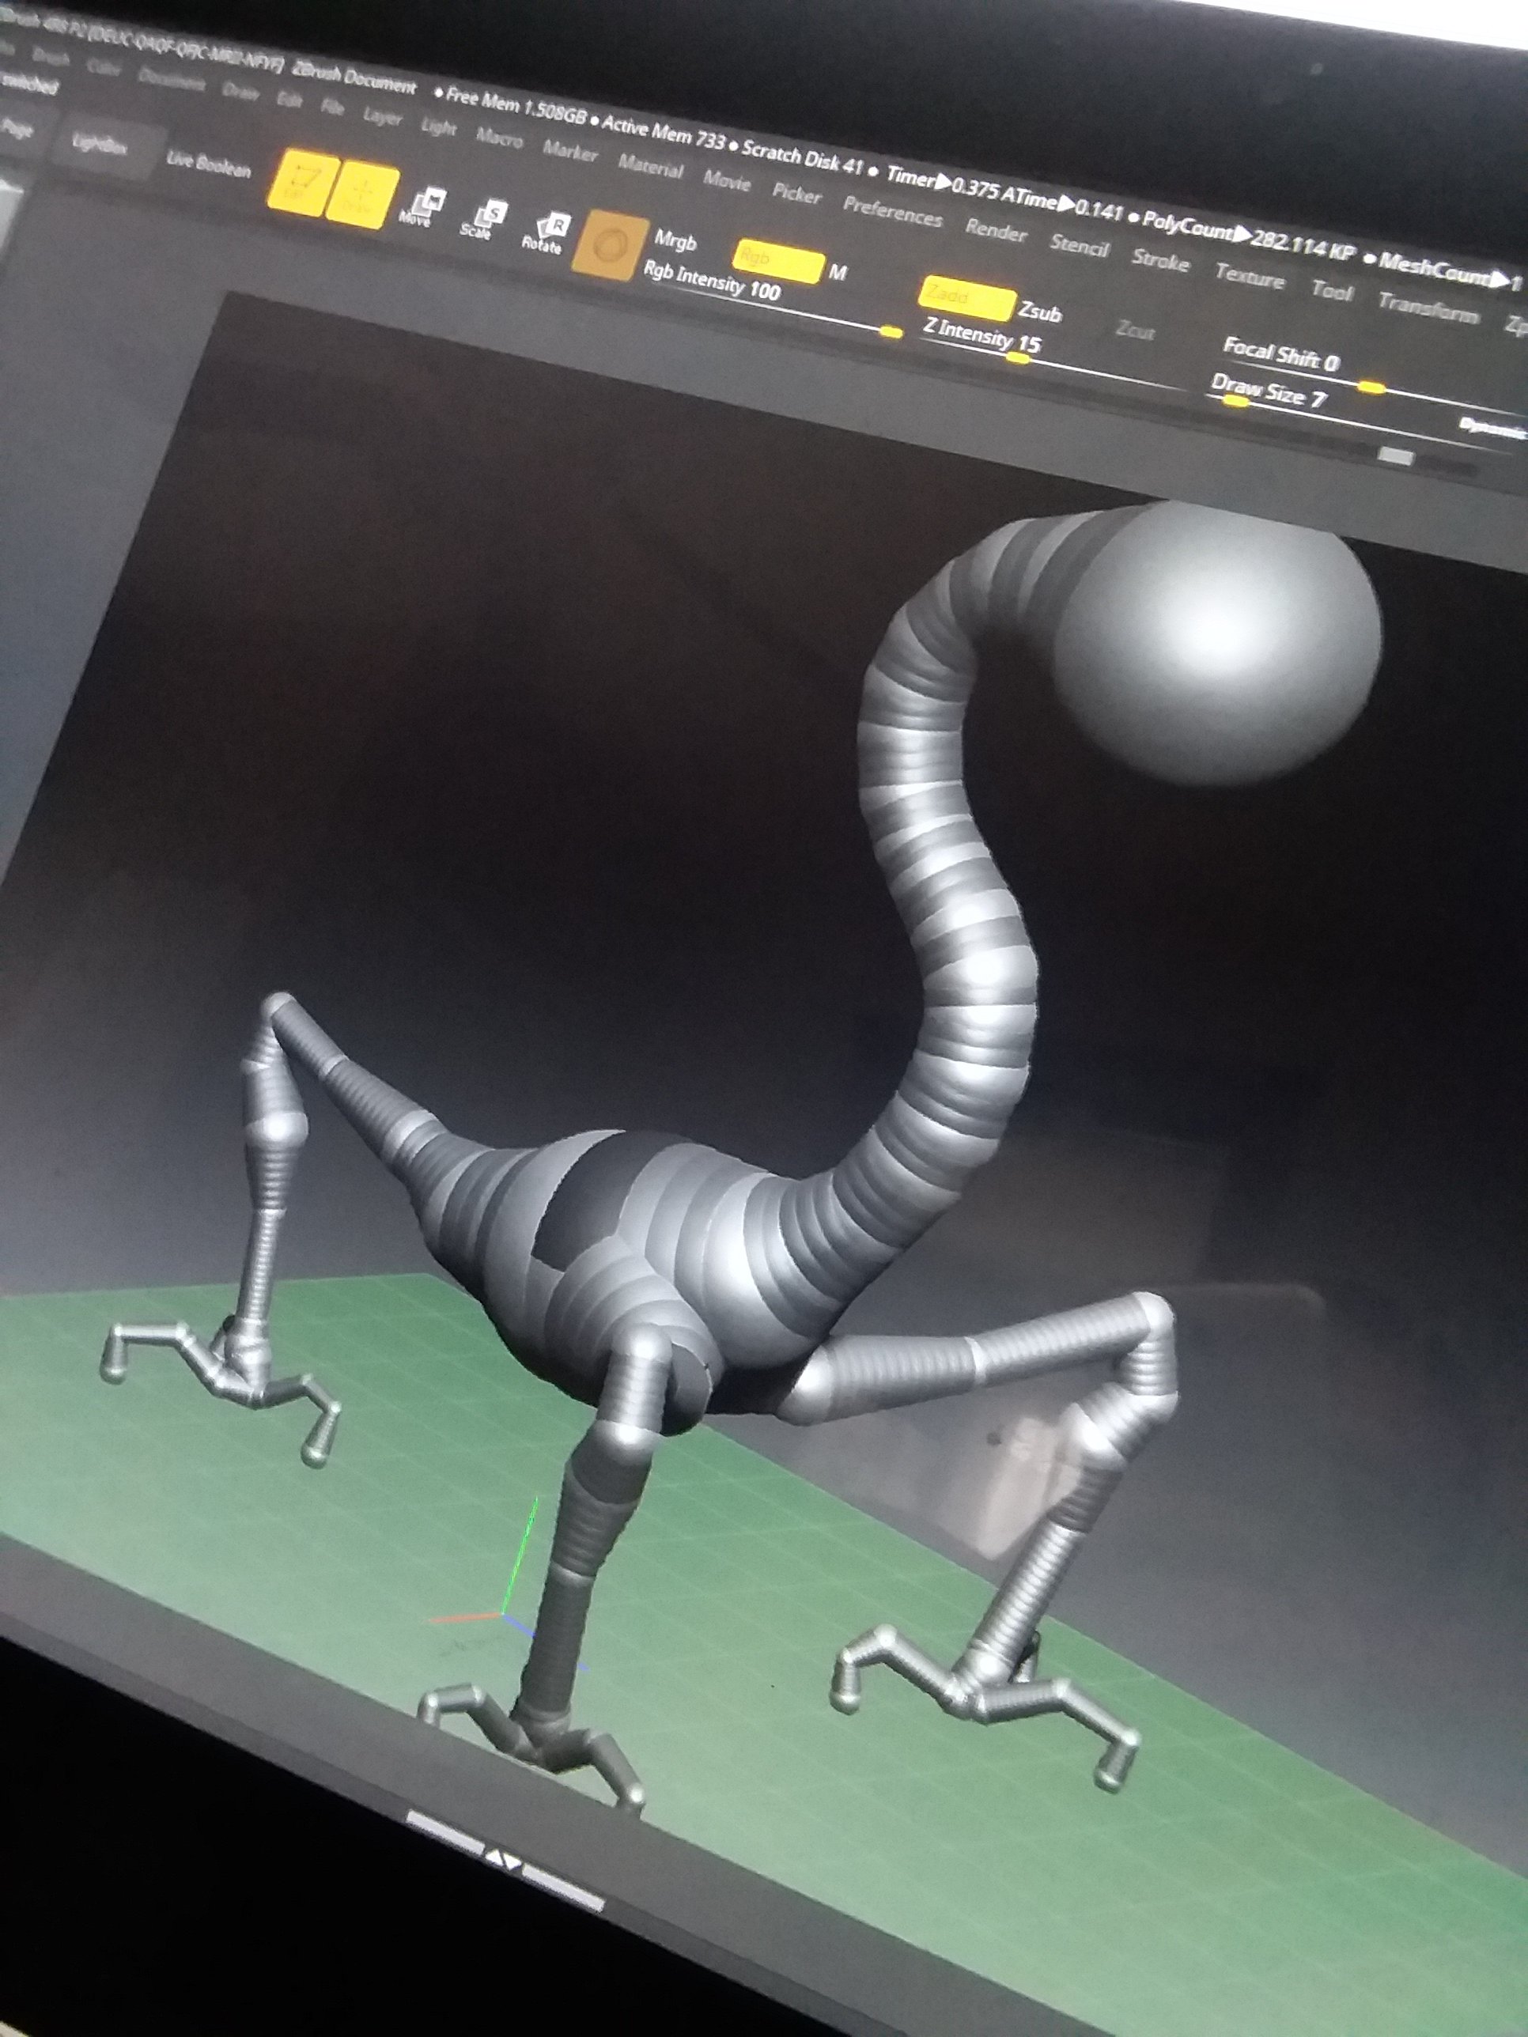Open the Macro menu
The image size is (1528, 2037).
(x=499, y=138)
